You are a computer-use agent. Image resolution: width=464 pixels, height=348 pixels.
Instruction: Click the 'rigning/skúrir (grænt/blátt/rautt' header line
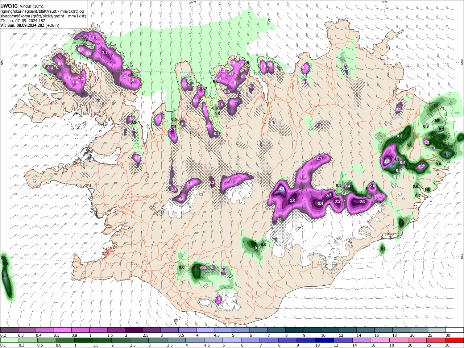[42, 11]
